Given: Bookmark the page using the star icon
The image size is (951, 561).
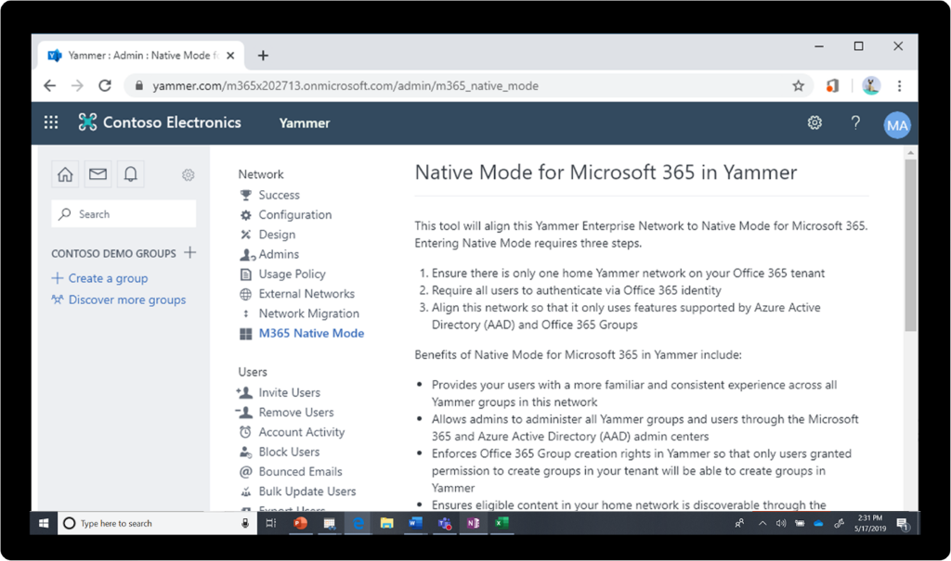Looking at the screenshot, I should coord(798,84).
